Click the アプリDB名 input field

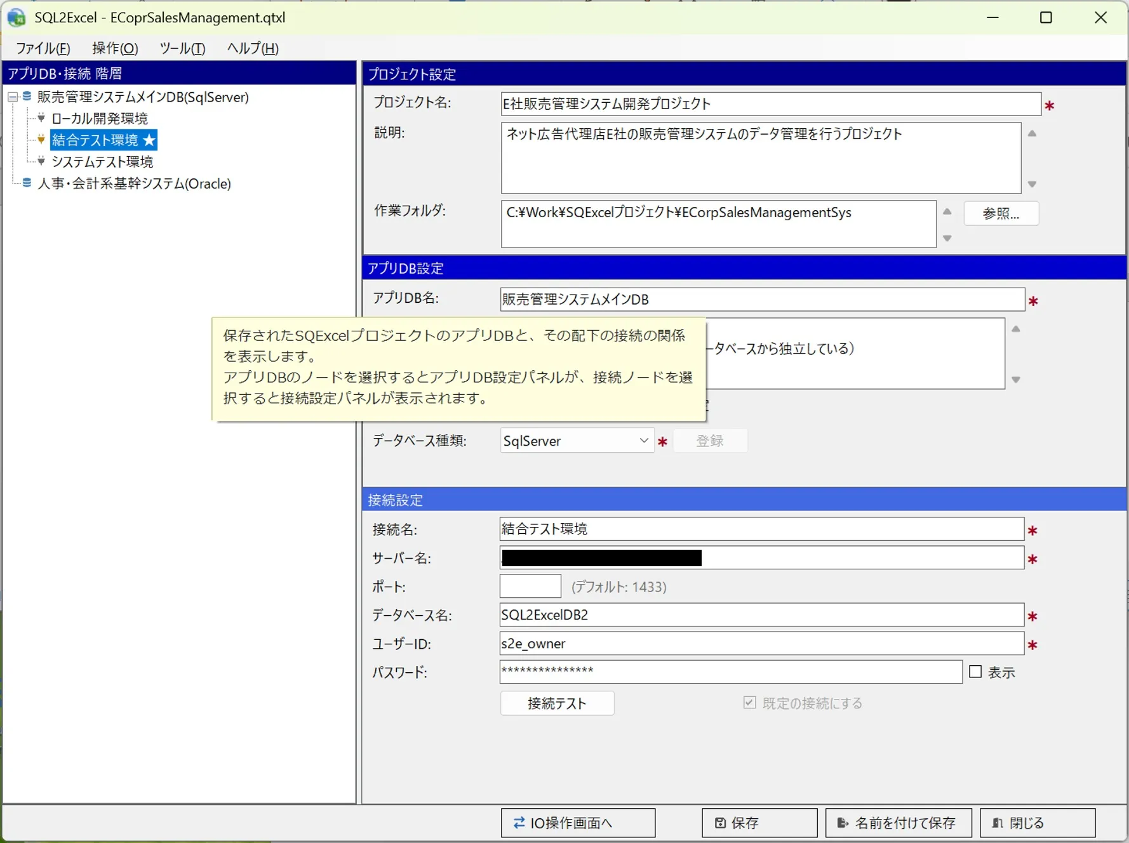(762, 300)
